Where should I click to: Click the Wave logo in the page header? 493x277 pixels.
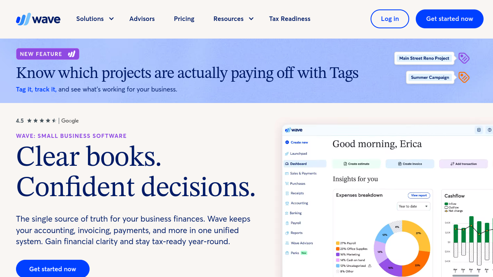tap(38, 19)
